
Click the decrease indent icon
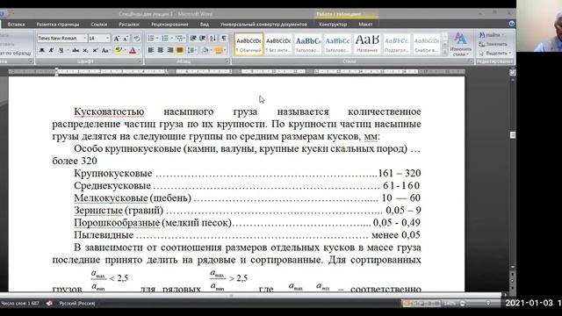tap(193, 38)
